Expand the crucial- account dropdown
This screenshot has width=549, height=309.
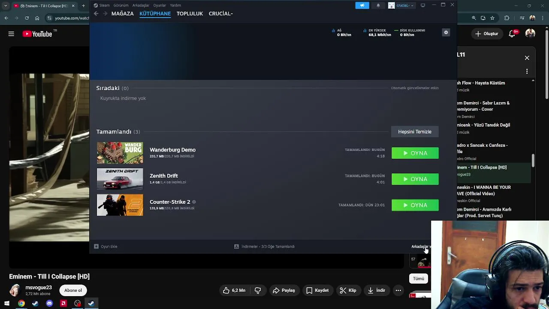point(401,5)
